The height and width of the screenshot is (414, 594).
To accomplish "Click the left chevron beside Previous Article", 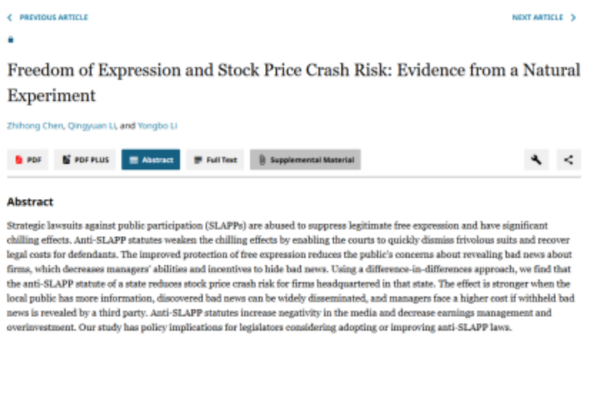I will coord(9,18).
